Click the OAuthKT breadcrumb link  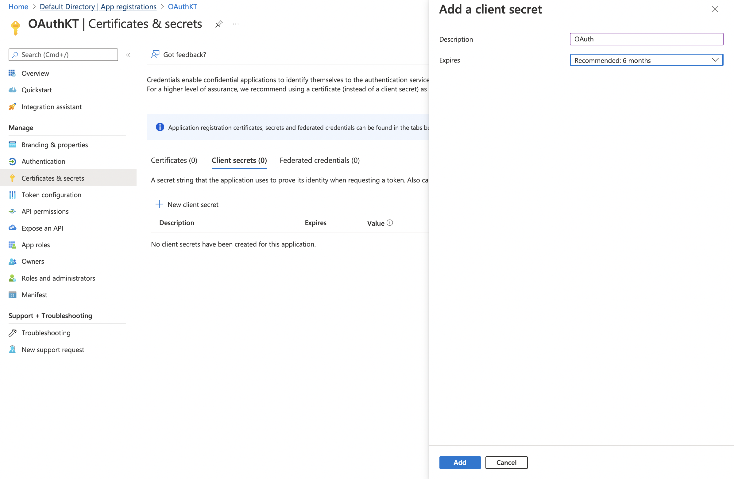coord(182,6)
